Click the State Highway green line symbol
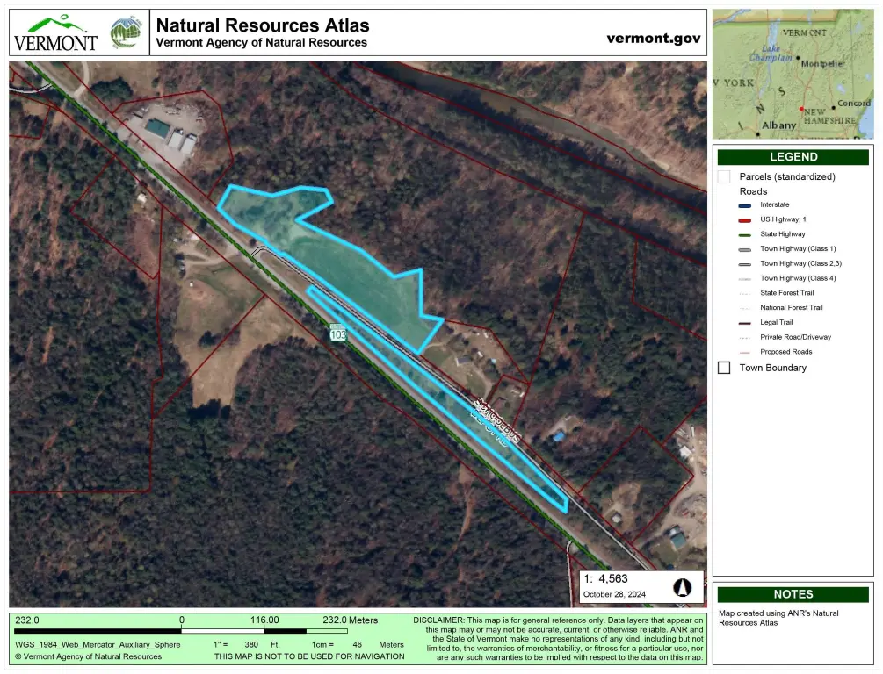Viewport: 883px width, 674px height. [x=746, y=234]
